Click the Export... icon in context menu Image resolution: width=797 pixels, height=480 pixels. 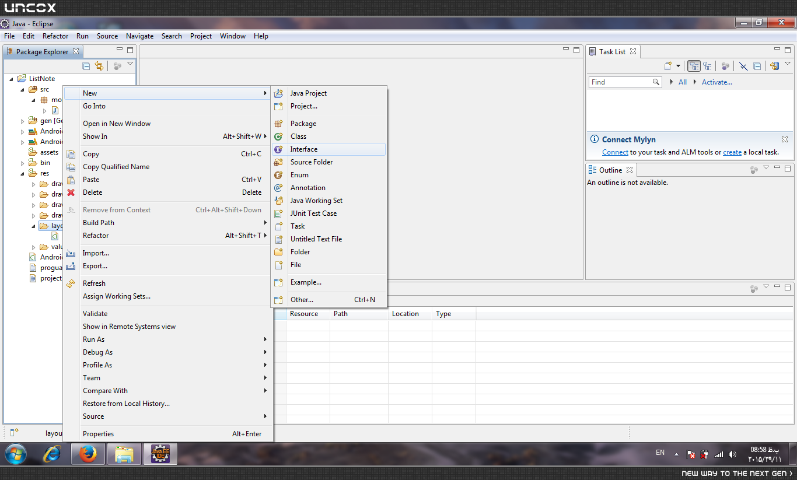[71, 266]
